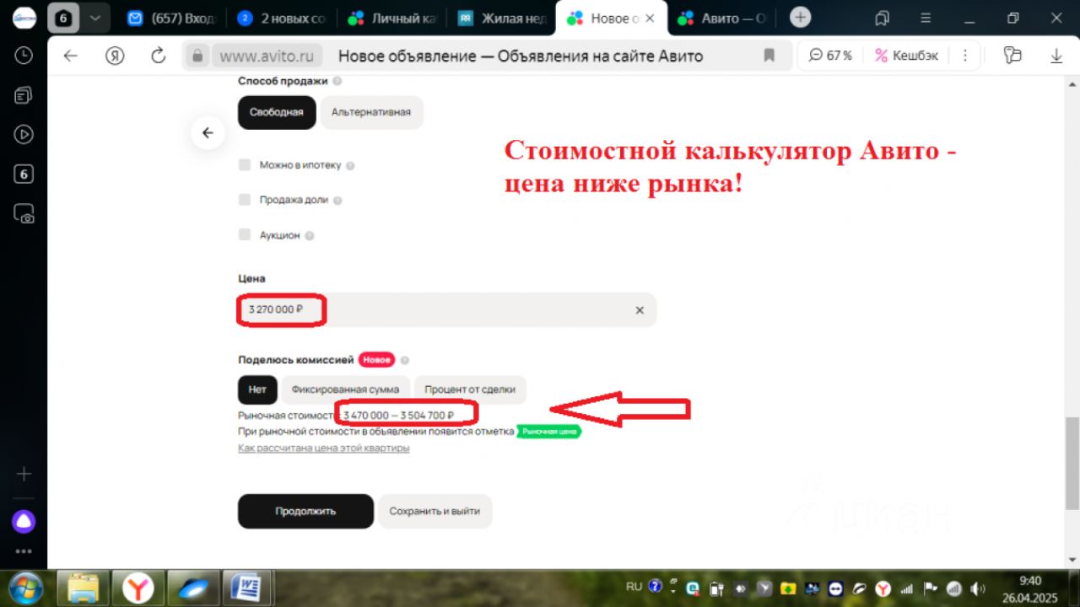The height and width of the screenshot is (607, 1080).
Task: Tick the Аукцион checkbox
Action: pyautogui.click(x=245, y=234)
